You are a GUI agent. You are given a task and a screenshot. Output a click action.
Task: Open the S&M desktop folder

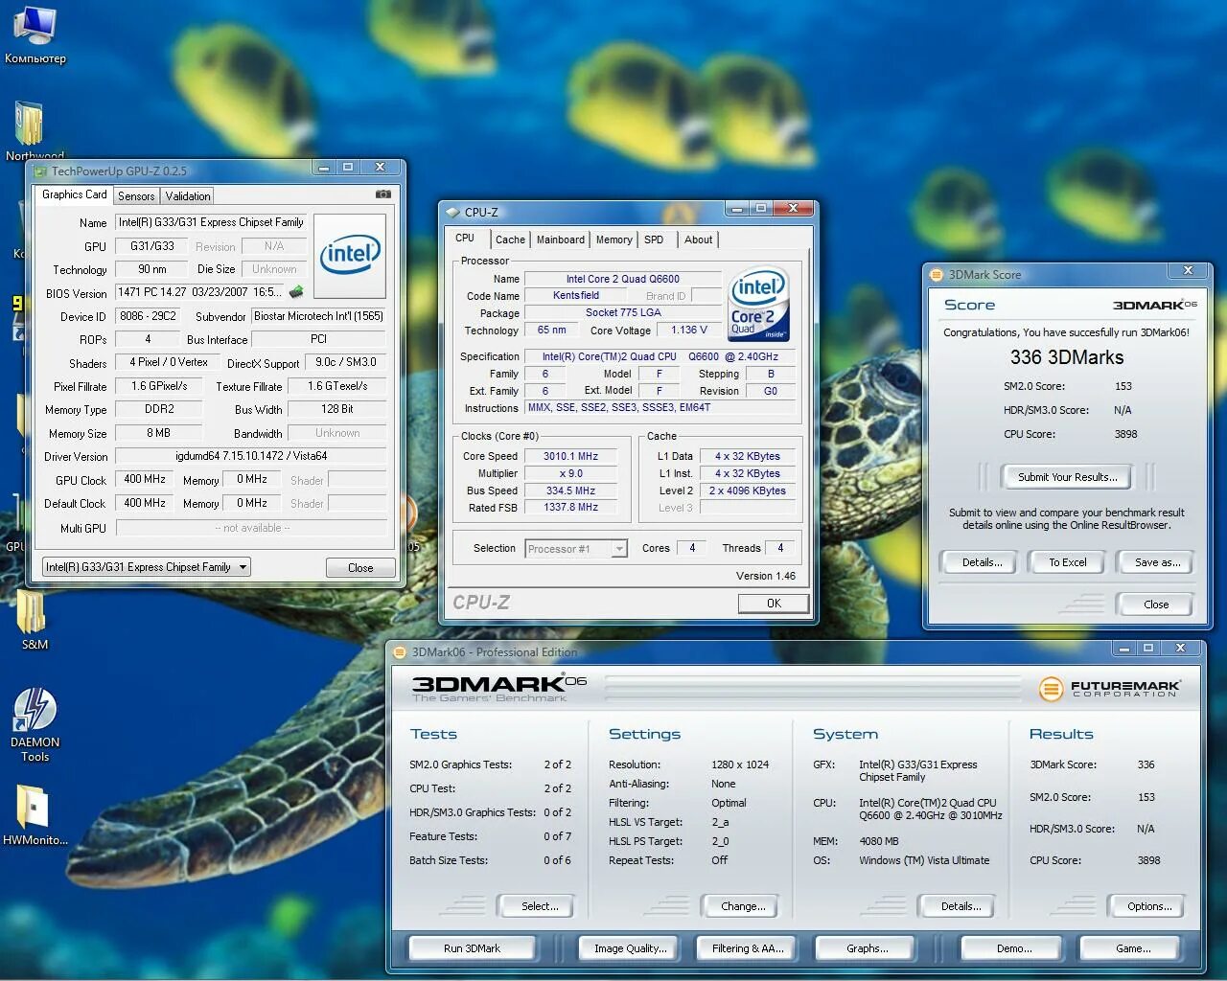pos(33,620)
